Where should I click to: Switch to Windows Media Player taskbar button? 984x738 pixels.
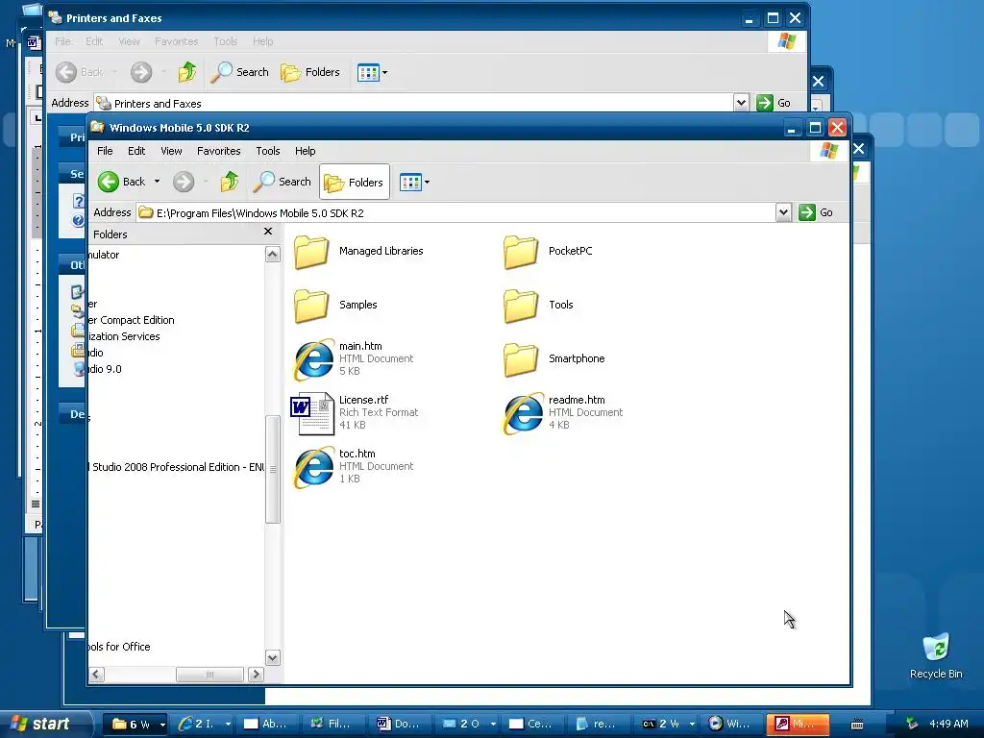tap(730, 725)
